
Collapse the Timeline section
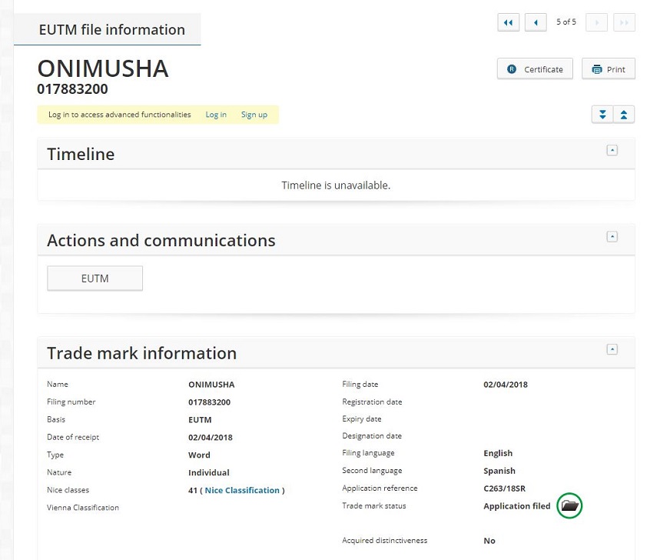tap(612, 150)
